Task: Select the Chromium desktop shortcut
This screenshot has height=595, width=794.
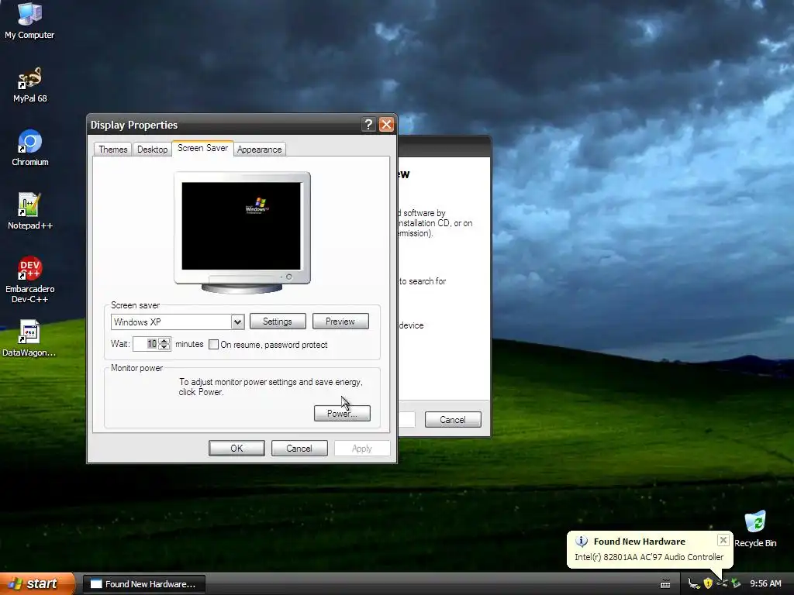Action: pyautogui.click(x=29, y=148)
